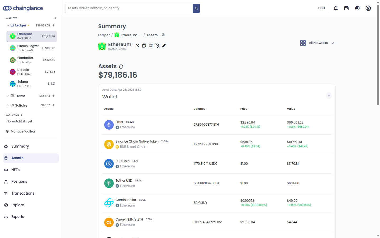Open Exports section
380x238 pixels.
pyautogui.click(x=31, y=217)
